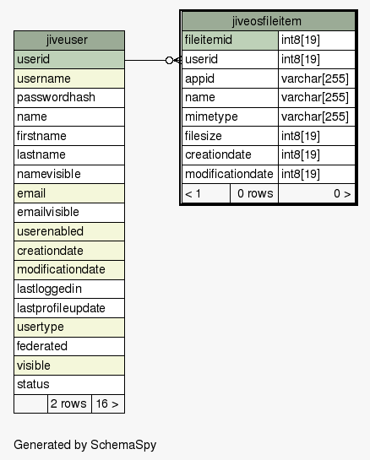
Task: Click the '0 >' children count cell
Action: (x=317, y=193)
